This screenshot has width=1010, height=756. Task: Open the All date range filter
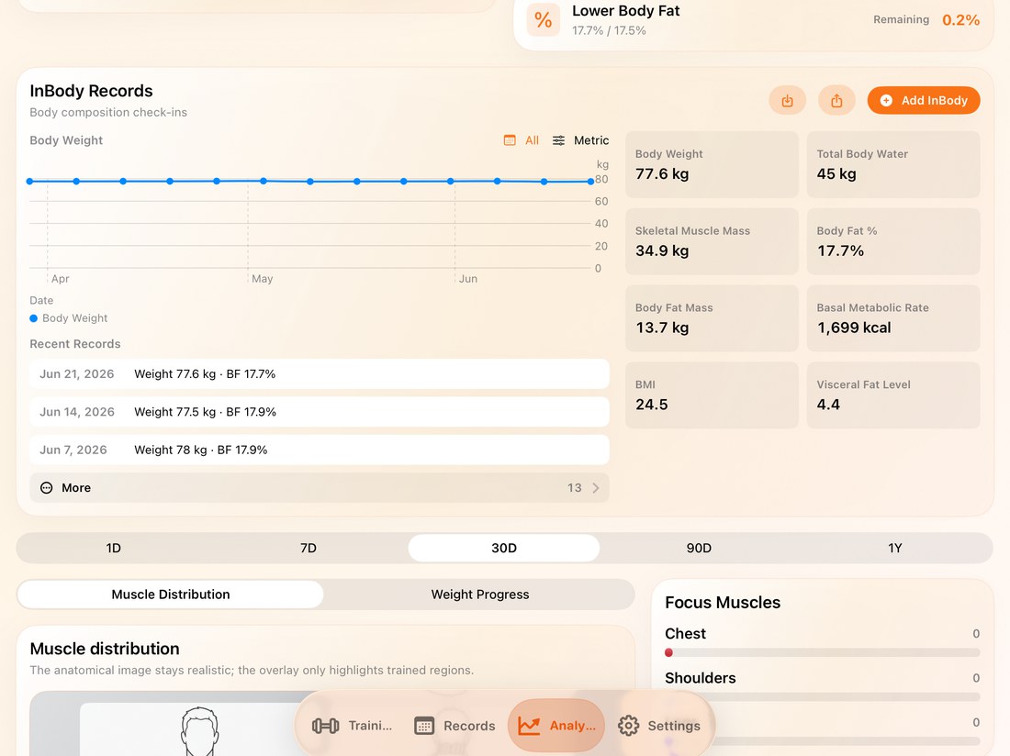522,140
